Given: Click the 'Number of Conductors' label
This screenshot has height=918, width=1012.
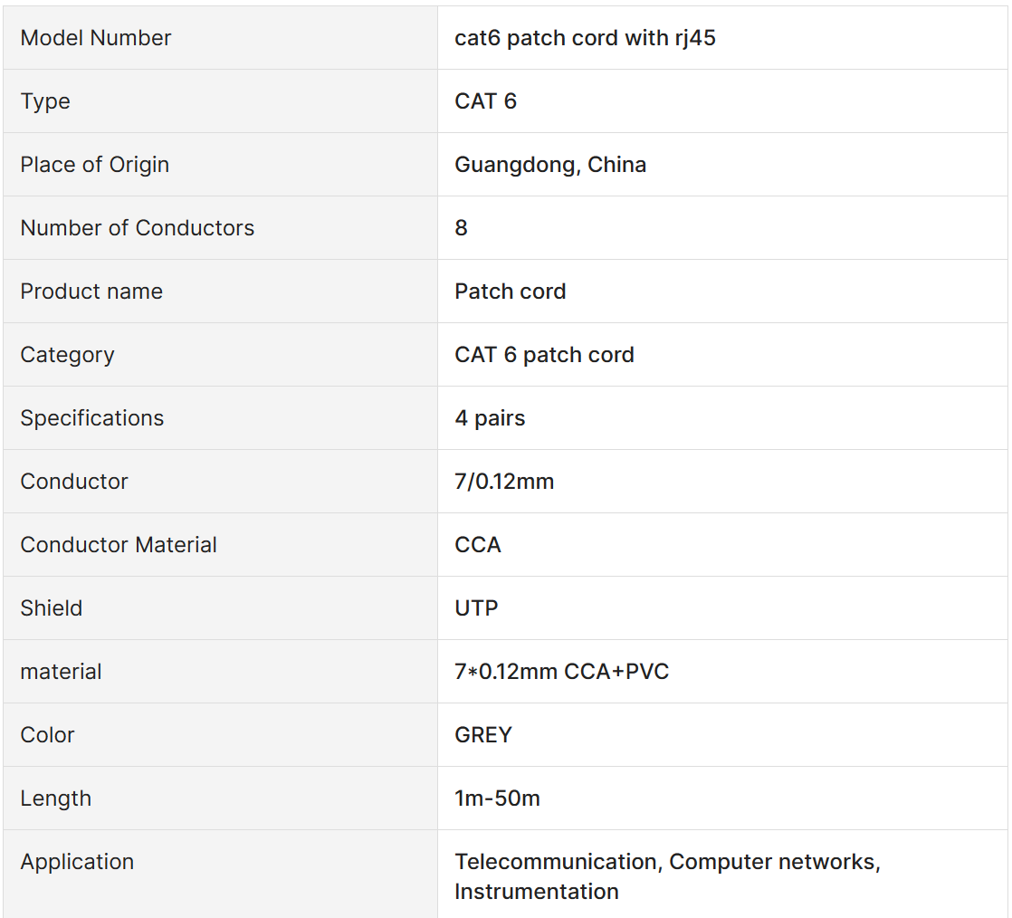Looking at the screenshot, I should click(138, 228).
